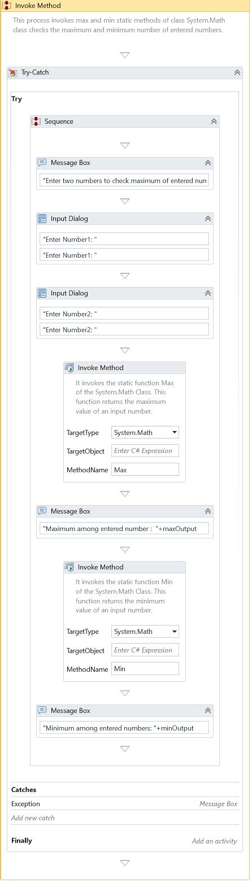Click the 'Enter two numbers' message text field

(x=124, y=181)
